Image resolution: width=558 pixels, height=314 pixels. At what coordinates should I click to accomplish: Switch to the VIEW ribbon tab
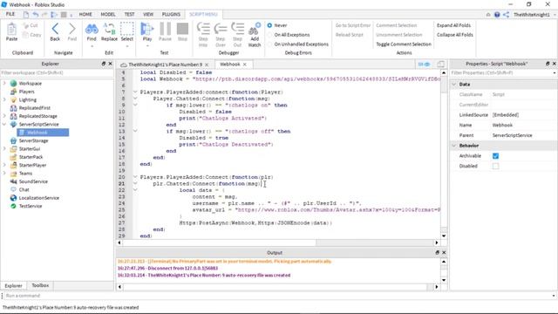[x=148, y=14]
